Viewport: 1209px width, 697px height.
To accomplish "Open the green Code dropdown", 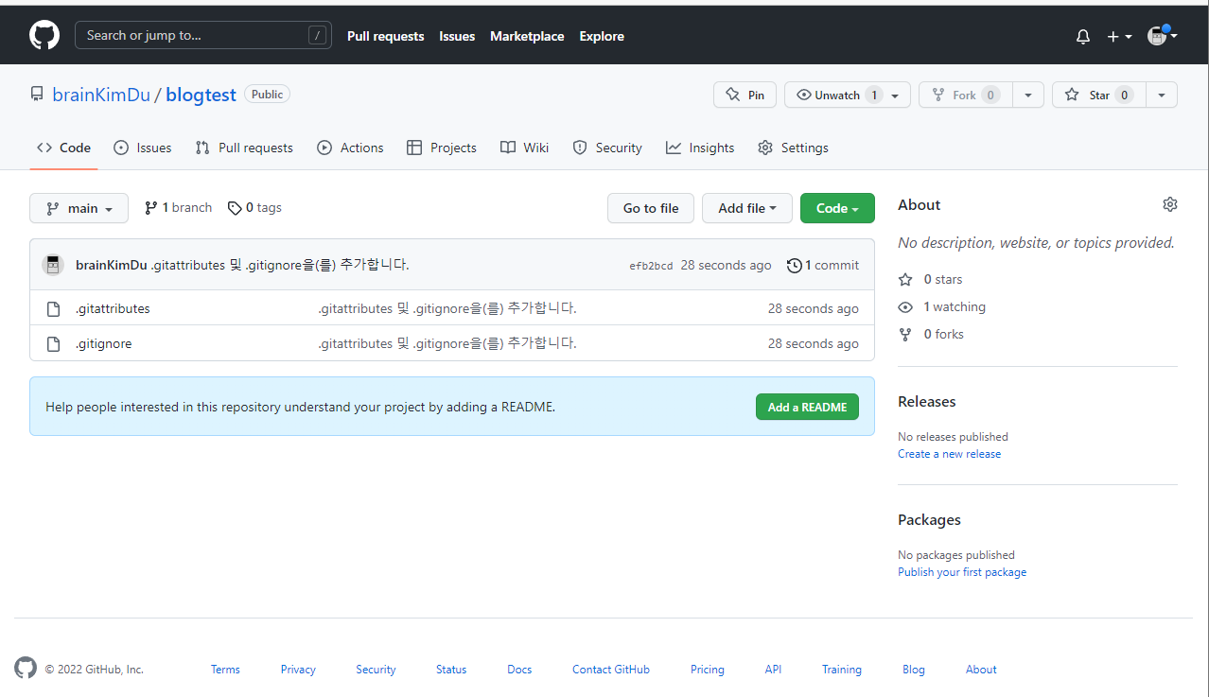I will [837, 208].
